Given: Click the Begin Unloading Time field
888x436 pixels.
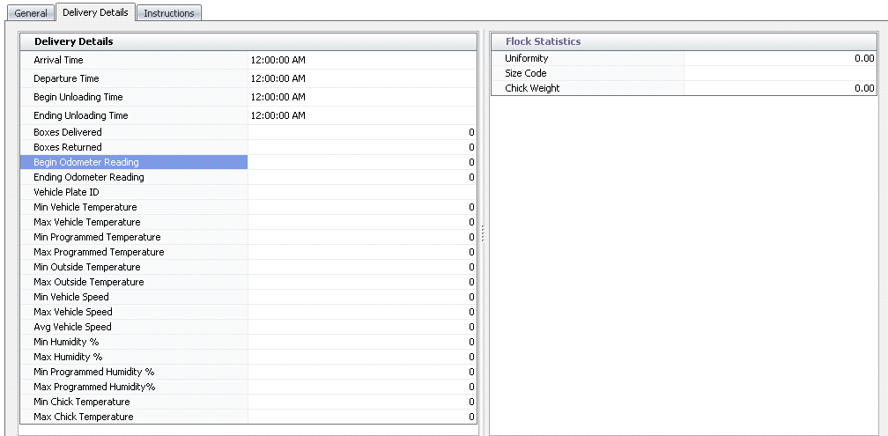Looking at the screenshot, I should pos(361,97).
